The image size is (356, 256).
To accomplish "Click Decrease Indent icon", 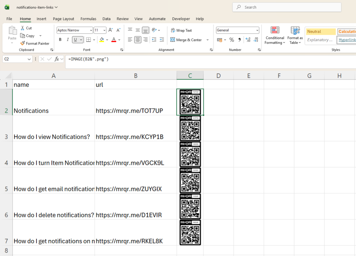I will [x=154, y=40].
